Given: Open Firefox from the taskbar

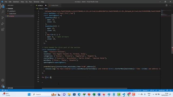Looking at the screenshot, I should pos(104,94).
